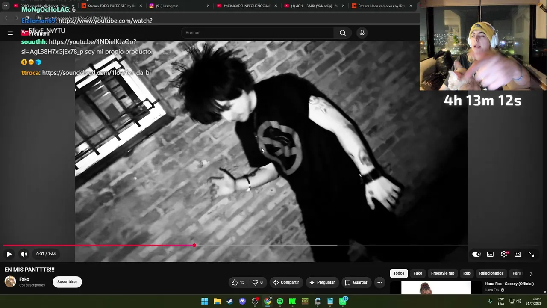
Task: Switch ESP LAA keyboard language
Action: pos(501,301)
